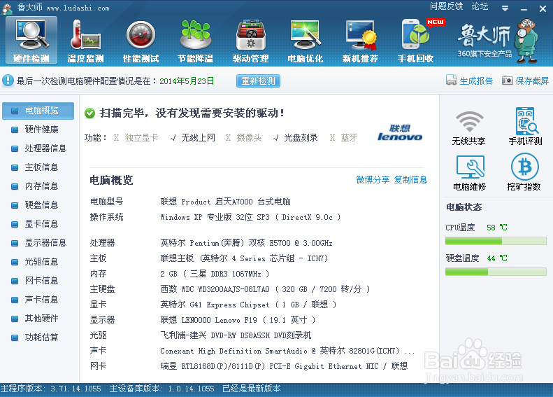Click the OS value Windows XP 专业版
This screenshot has height=397, width=553.
[x=250, y=217]
